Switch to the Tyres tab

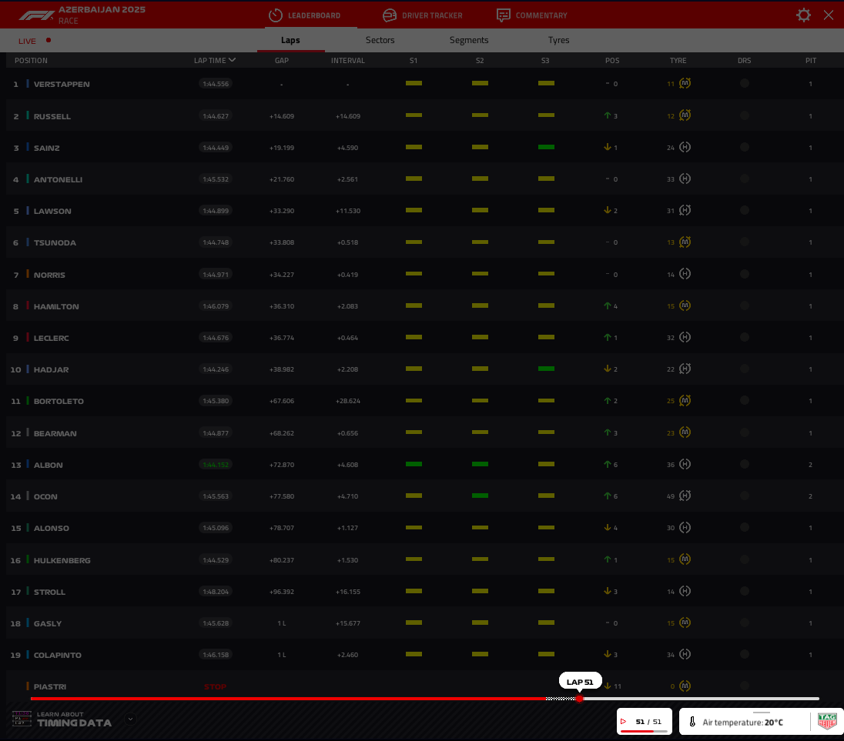[559, 40]
